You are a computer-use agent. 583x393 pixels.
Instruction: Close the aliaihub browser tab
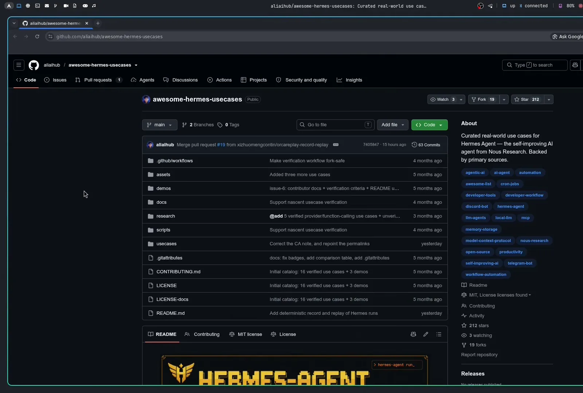coord(87,23)
